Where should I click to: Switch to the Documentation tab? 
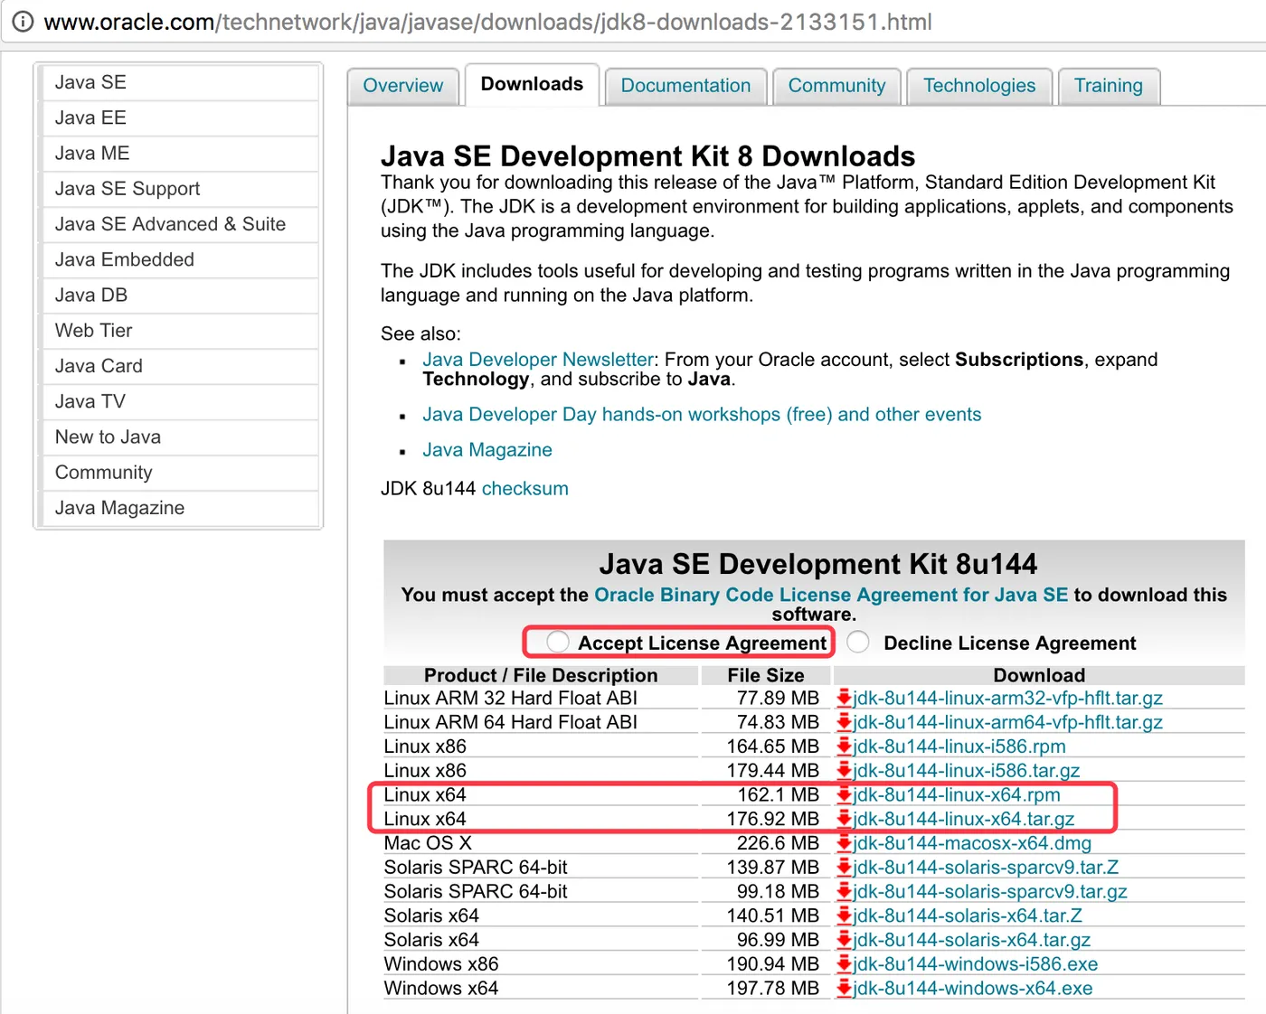(685, 86)
